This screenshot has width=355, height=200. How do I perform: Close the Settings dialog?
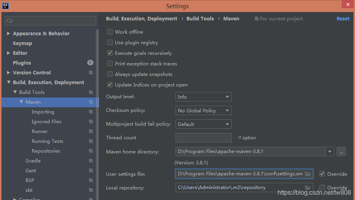tap(348, 5)
